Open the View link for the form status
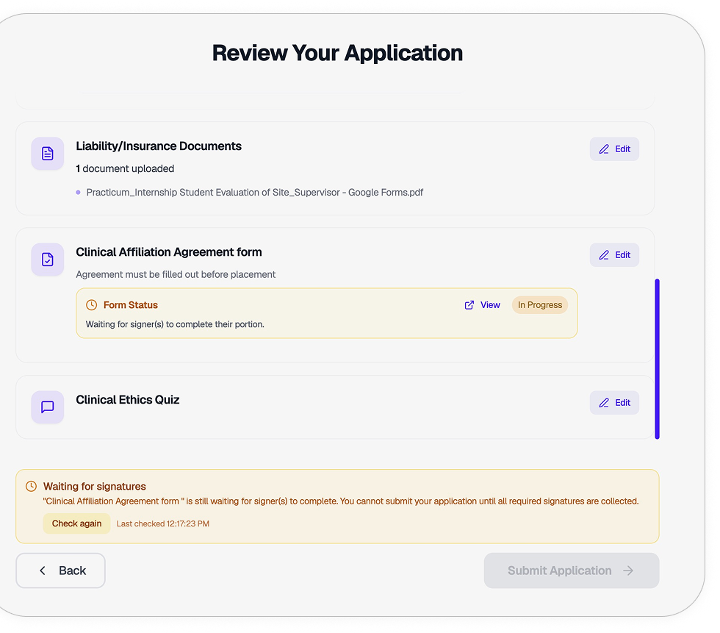 tap(482, 305)
